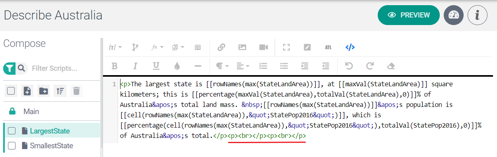The height and width of the screenshot is (157, 497).
Task: Tick the select-all scripts checkbox
Action: 11,91
